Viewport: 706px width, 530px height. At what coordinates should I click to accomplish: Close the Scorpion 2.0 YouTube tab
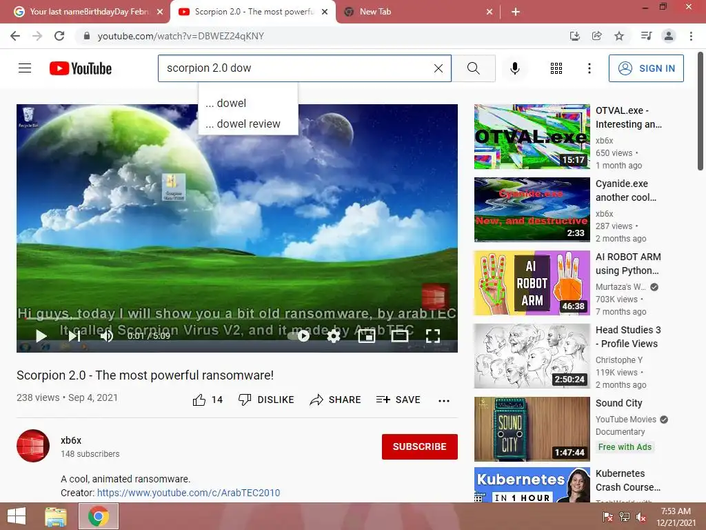[325, 12]
